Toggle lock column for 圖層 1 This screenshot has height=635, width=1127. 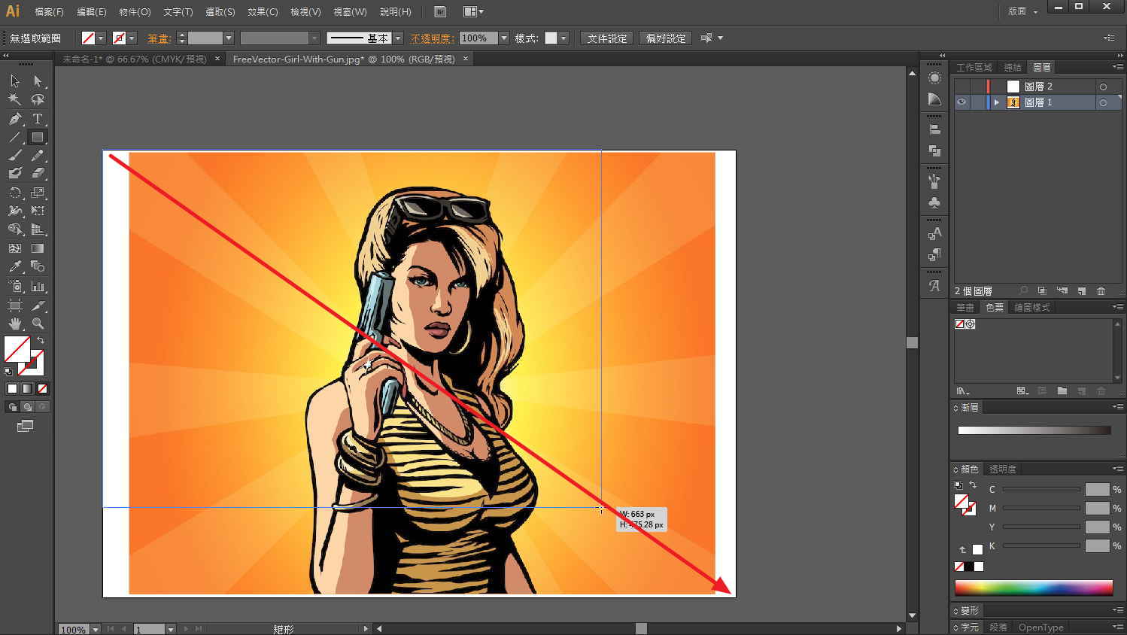(977, 102)
